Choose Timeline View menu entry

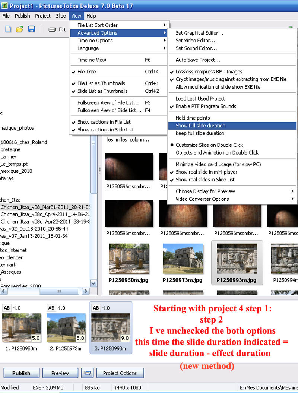[x=118, y=60]
